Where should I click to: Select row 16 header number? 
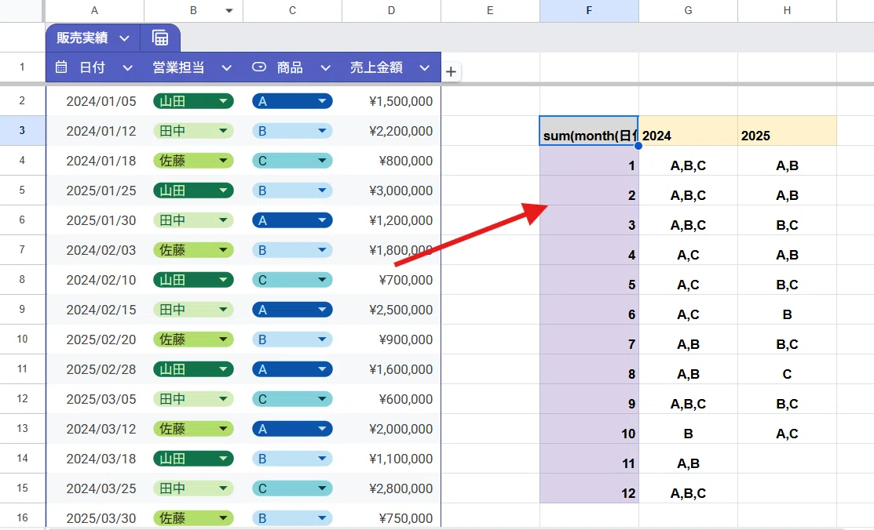pyautogui.click(x=22, y=517)
